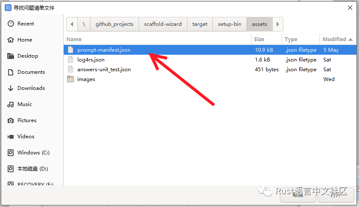
Task: Close the 寻找问题清单文件 dialog
Action: [350, 8]
